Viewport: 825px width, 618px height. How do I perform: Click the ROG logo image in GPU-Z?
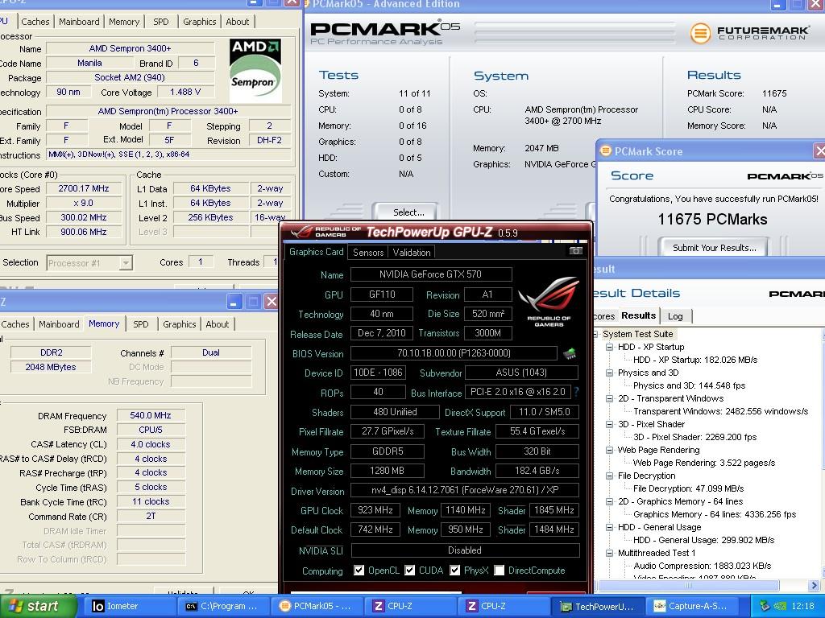point(548,301)
